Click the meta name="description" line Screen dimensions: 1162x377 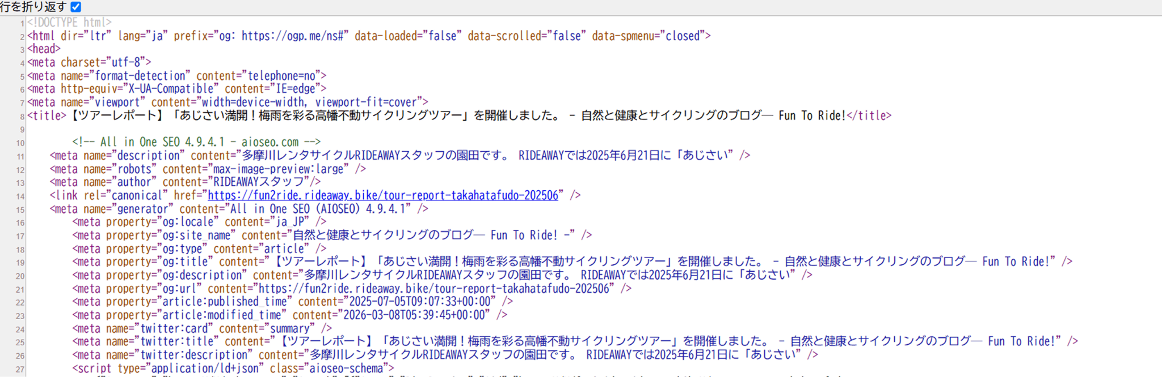tap(400, 155)
